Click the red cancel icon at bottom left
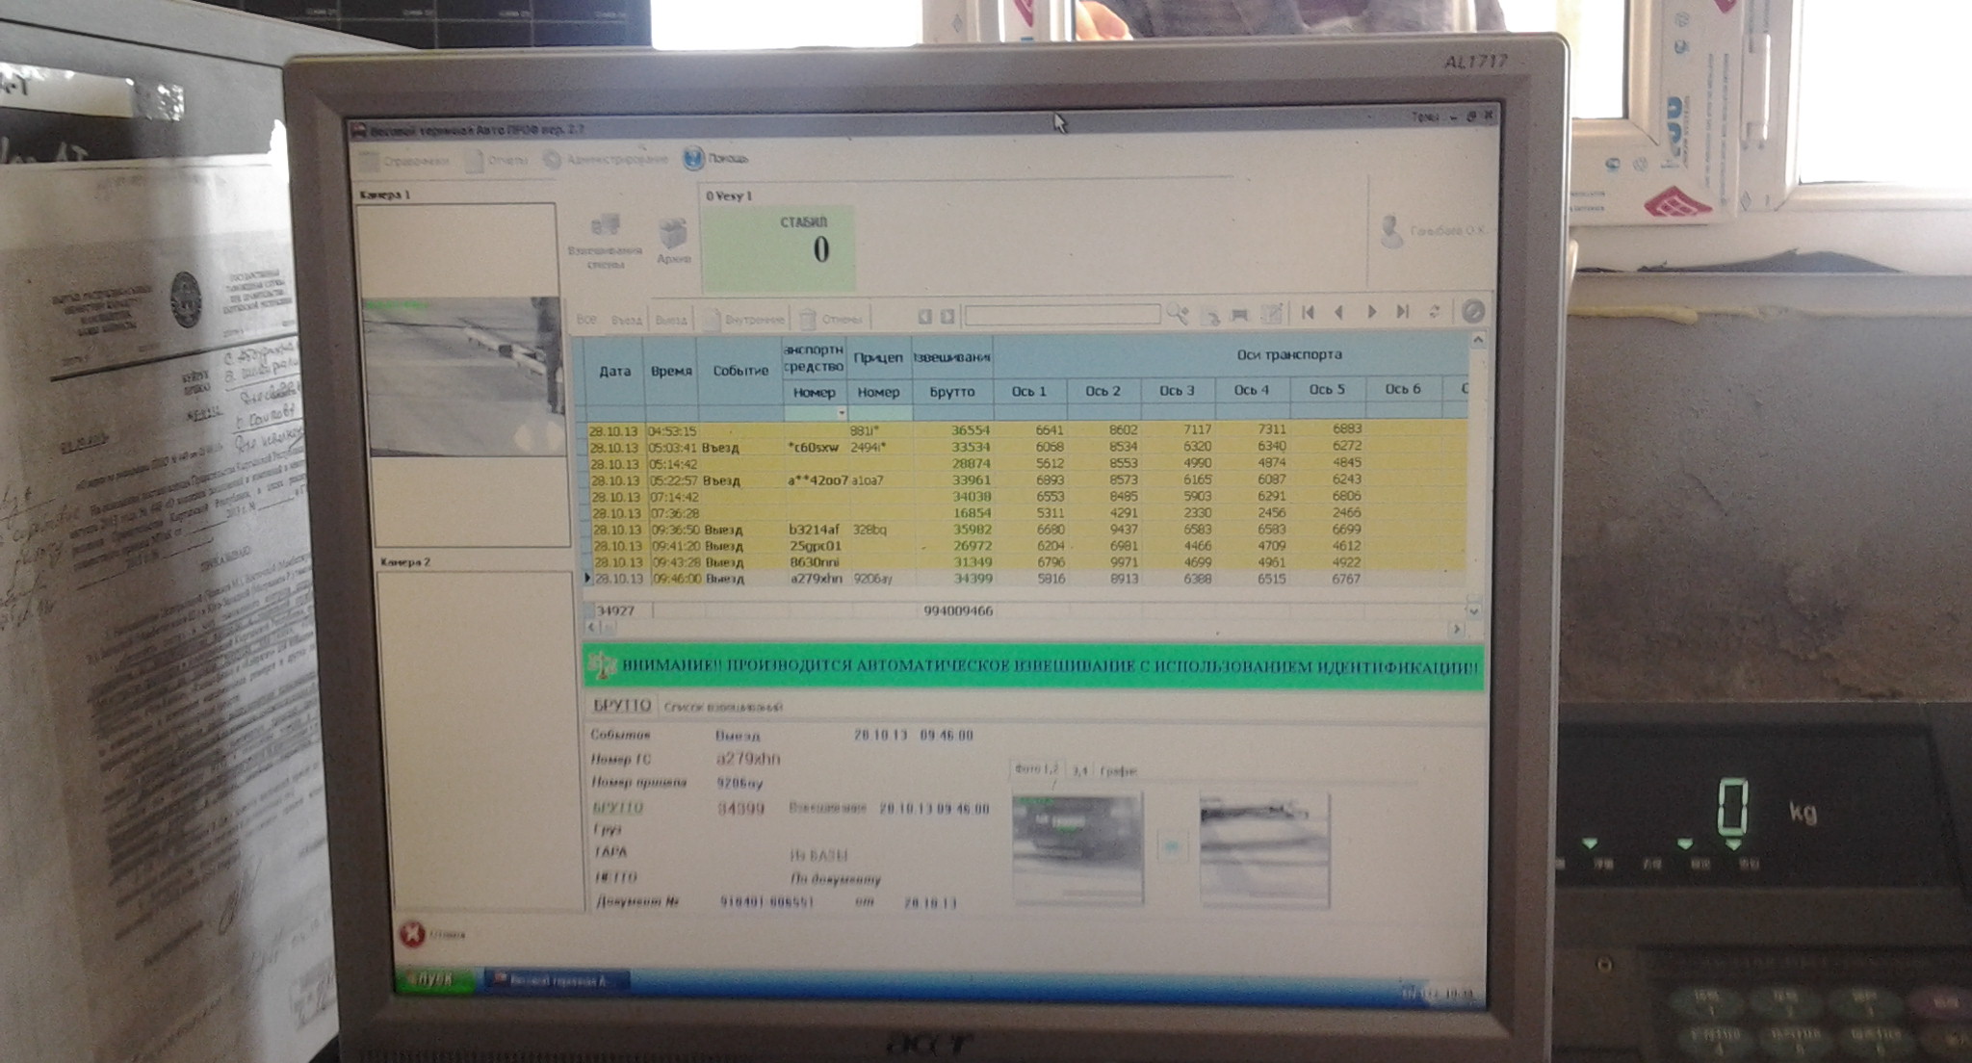 pyautogui.click(x=412, y=933)
